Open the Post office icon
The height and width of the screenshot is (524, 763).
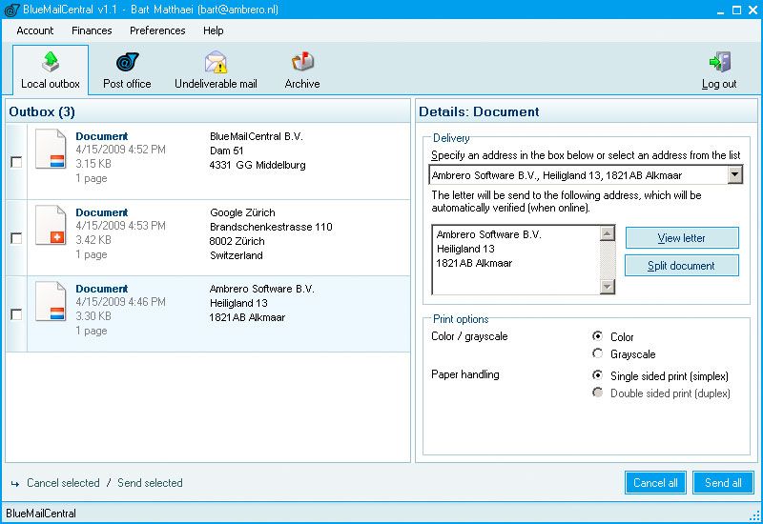pyautogui.click(x=127, y=63)
